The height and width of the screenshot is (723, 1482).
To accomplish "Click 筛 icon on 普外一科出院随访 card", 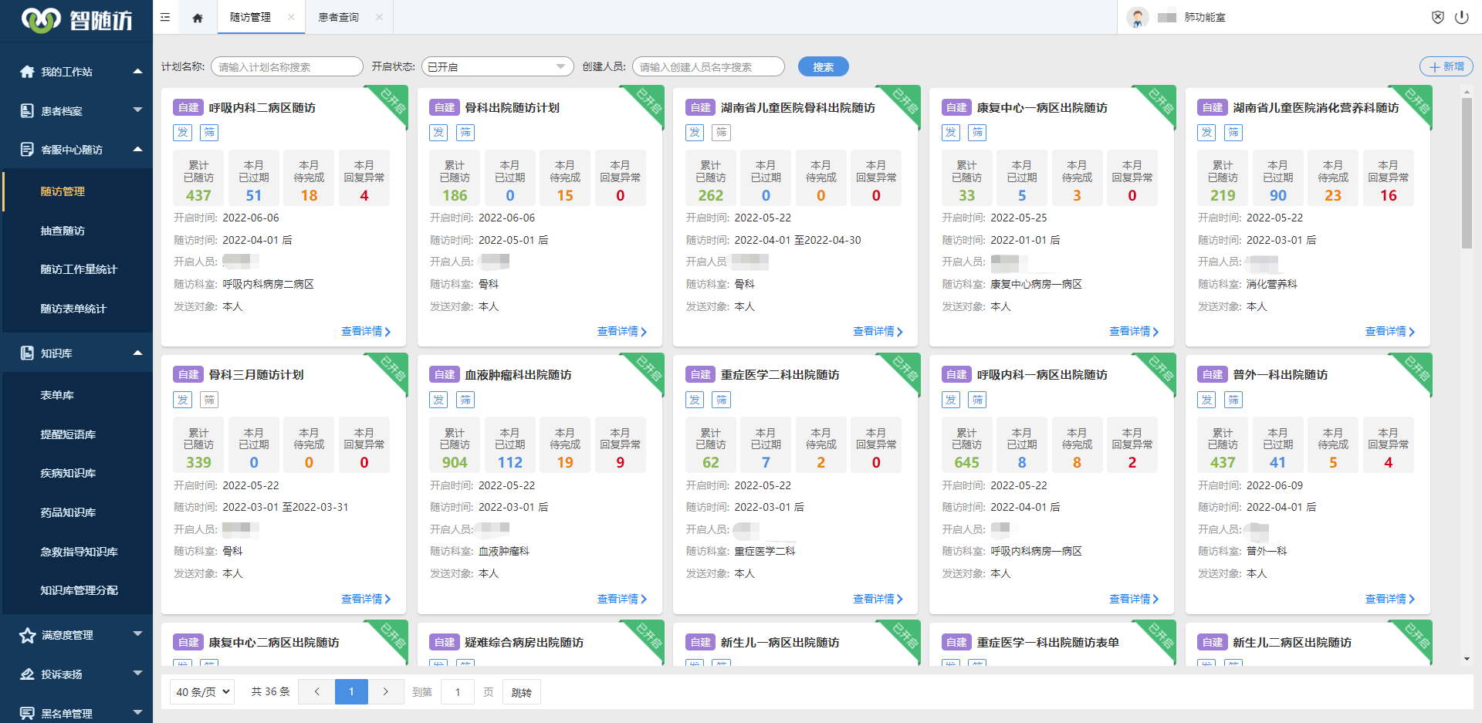I will pos(1233,400).
